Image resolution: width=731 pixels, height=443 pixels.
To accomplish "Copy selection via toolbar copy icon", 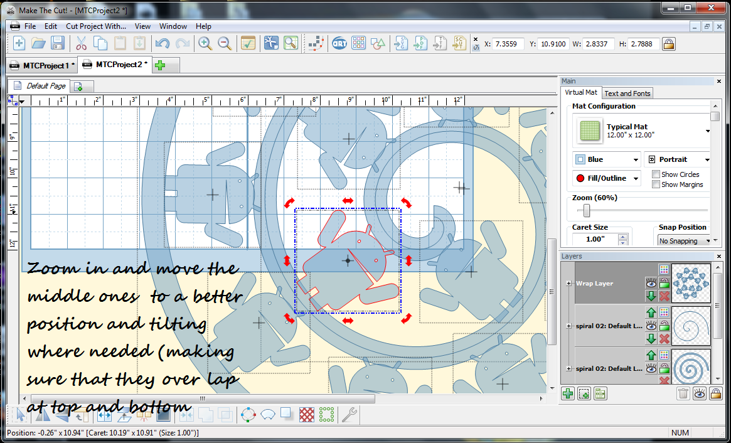I will click(x=100, y=44).
